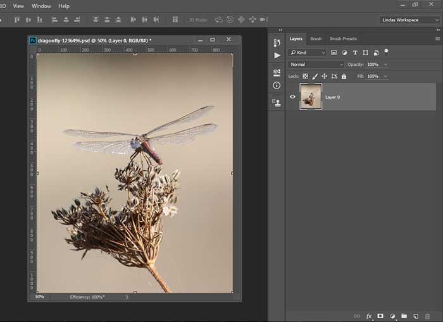Click 3D roll camera icon

[x=230, y=20]
